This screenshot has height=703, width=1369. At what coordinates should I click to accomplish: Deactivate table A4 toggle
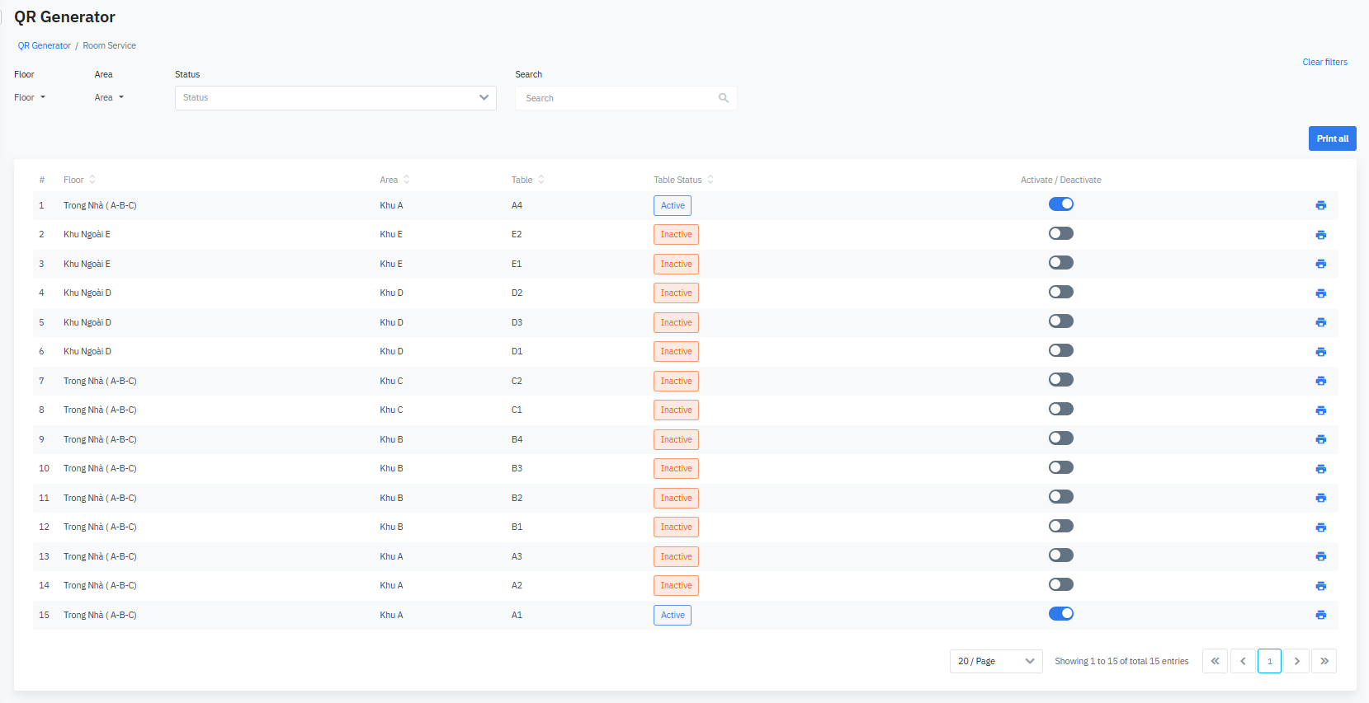(x=1060, y=204)
